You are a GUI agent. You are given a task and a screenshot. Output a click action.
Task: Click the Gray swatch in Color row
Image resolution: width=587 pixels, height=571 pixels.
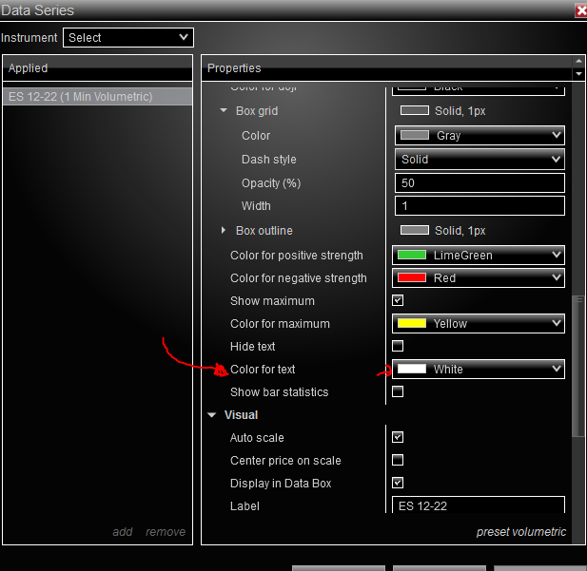pos(415,135)
